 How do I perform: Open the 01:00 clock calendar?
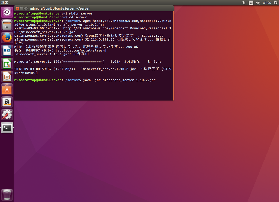tap(267, 3)
